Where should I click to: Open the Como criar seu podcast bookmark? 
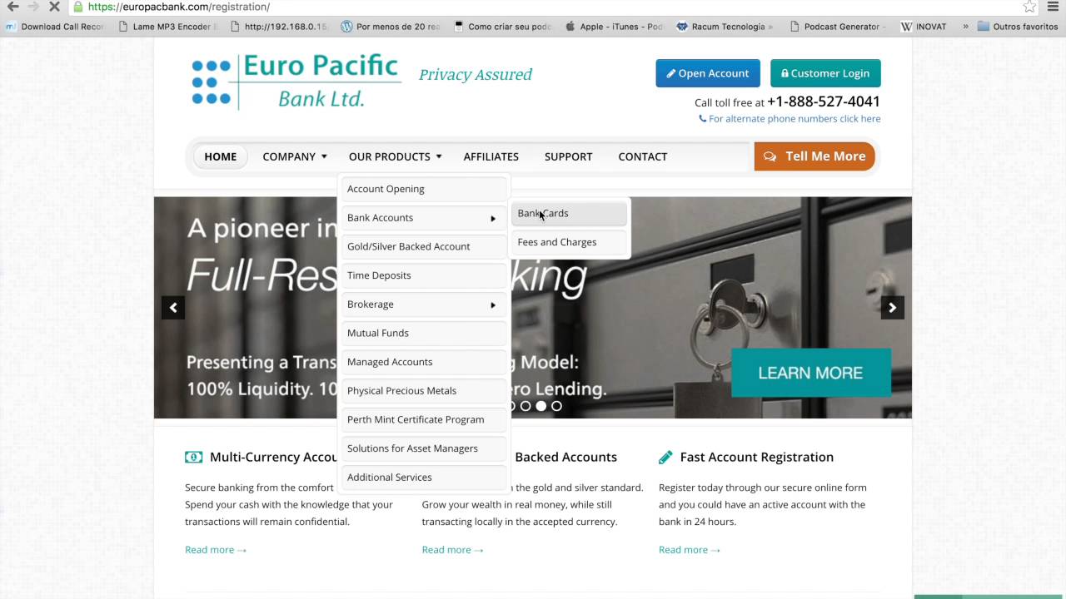(x=503, y=27)
